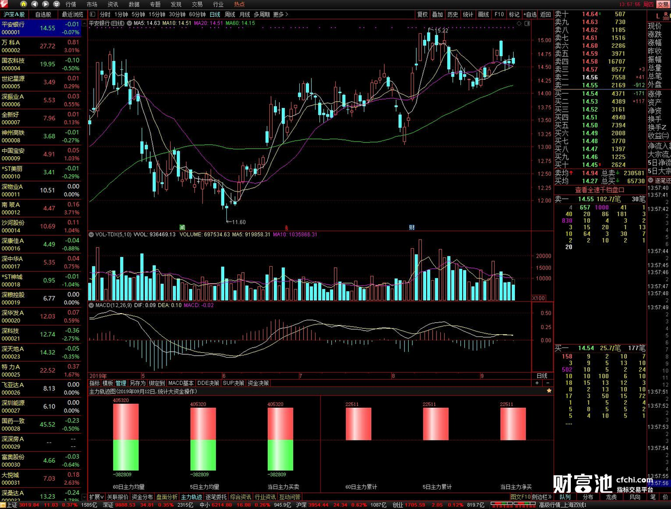
Task: Open the 资讯 menu
Action: click(113, 4)
